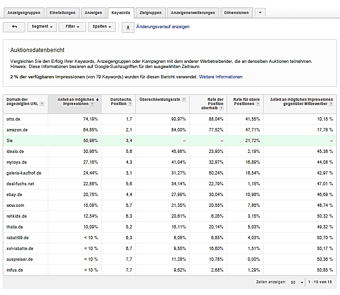Switch to the Anzeigengruppen tab

tap(24, 13)
